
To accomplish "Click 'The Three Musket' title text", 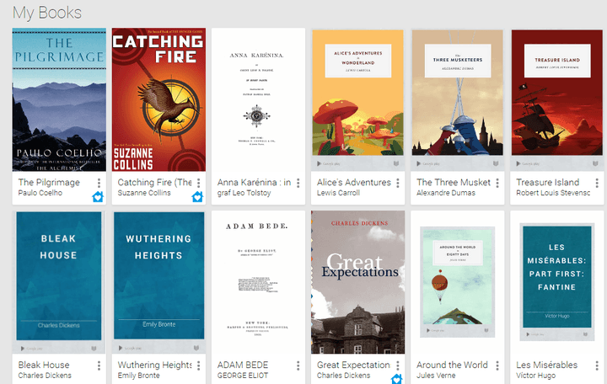I will (x=454, y=183).
